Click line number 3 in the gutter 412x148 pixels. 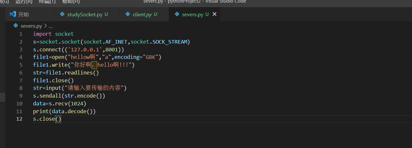tap(21, 49)
